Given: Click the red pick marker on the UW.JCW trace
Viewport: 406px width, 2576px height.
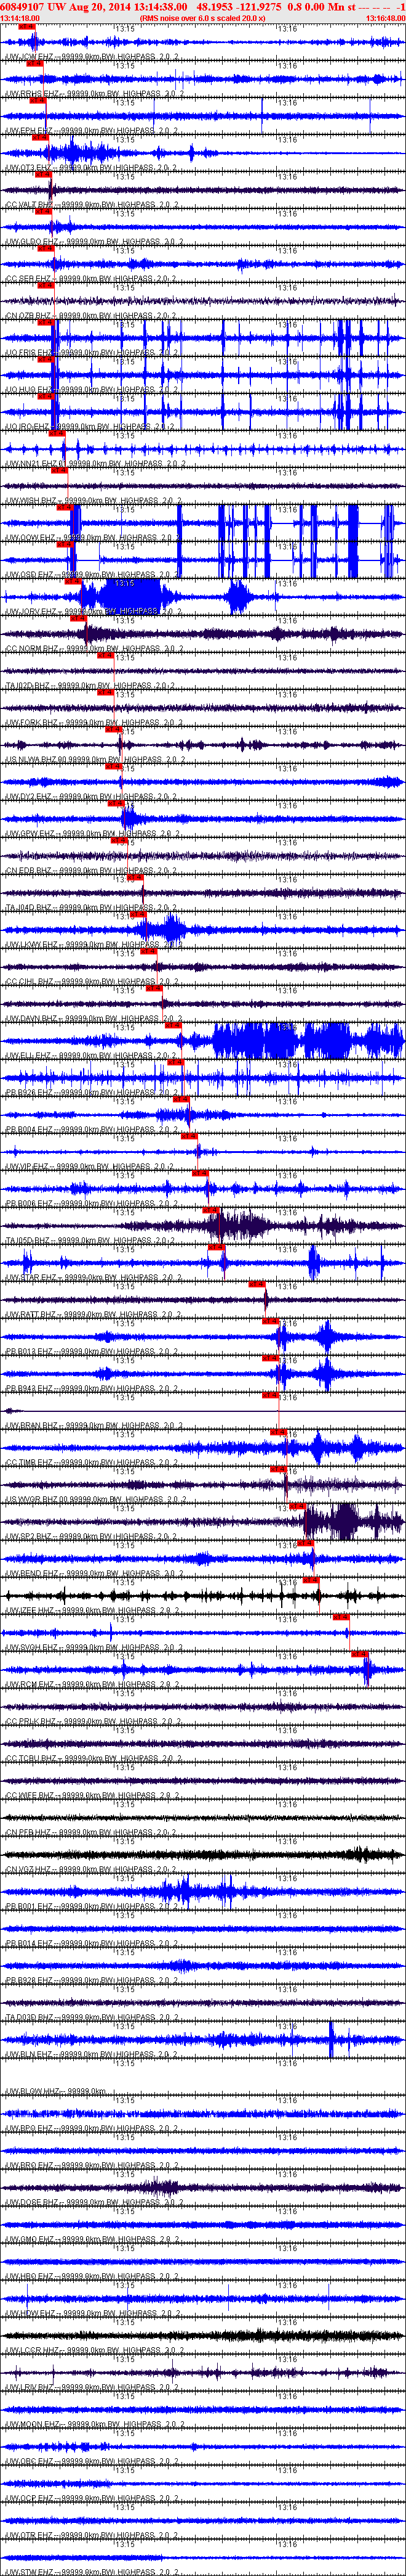Looking at the screenshot, I should (x=26, y=26).
